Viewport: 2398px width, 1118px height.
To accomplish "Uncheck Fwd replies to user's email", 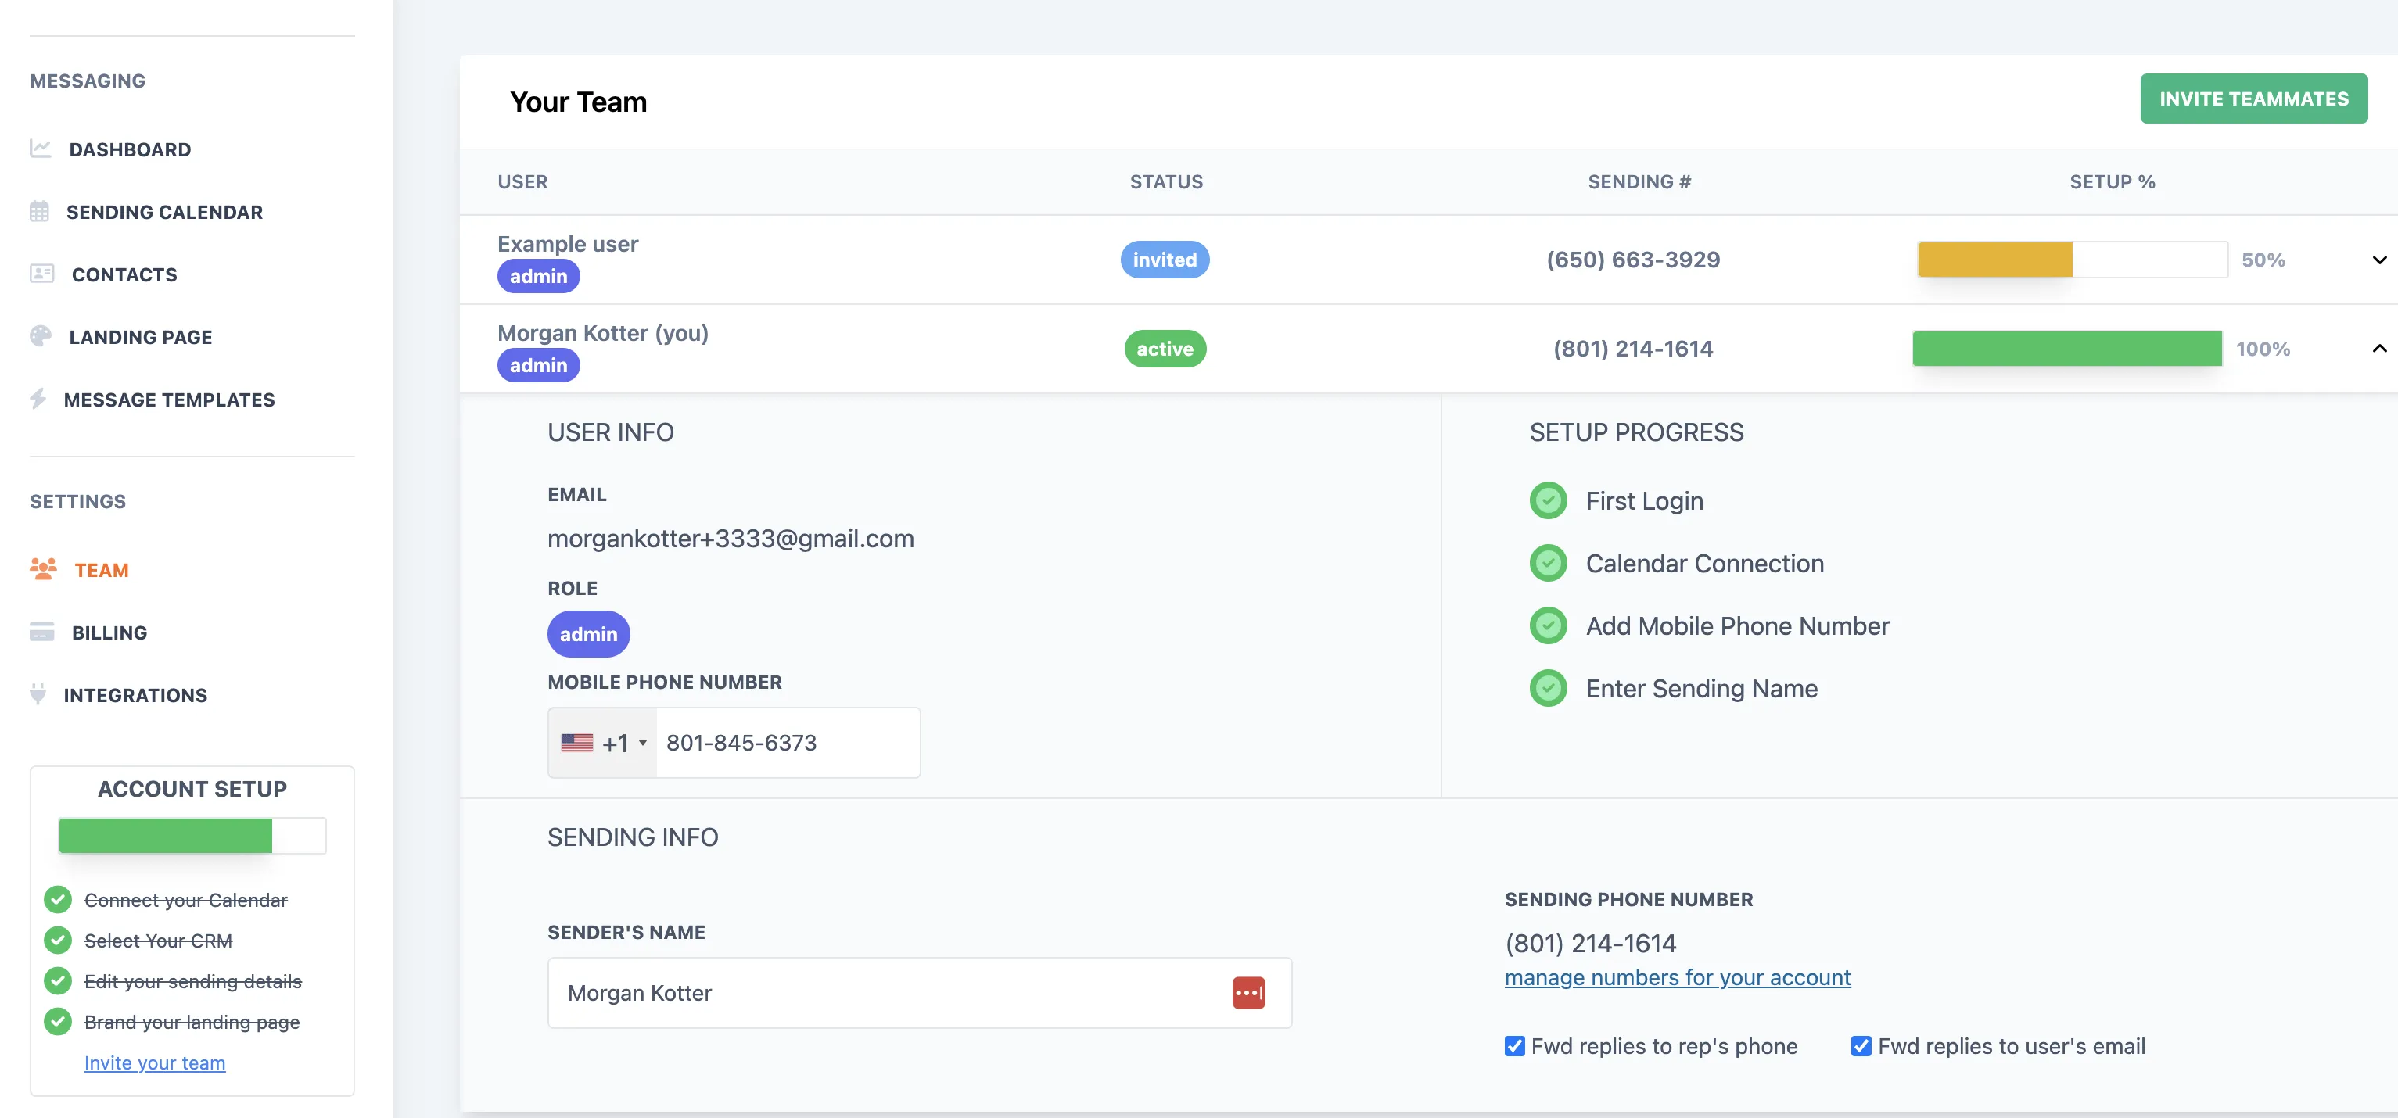I will coord(1861,1045).
